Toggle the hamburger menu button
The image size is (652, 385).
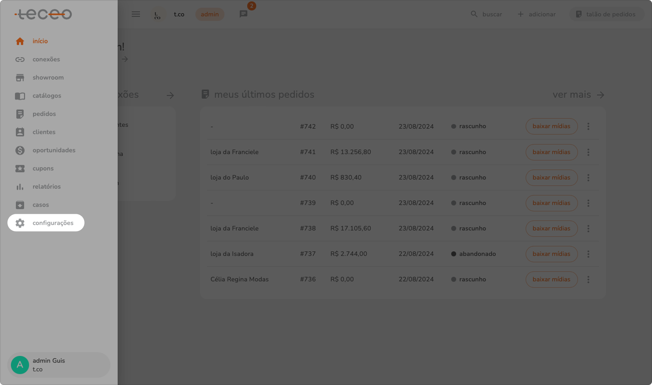point(136,14)
